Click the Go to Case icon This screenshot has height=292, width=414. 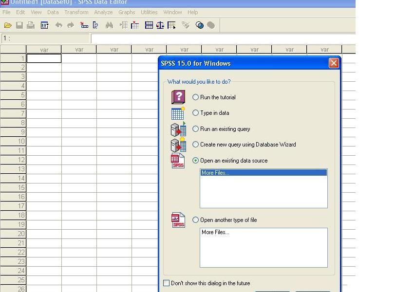[x=84, y=25]
